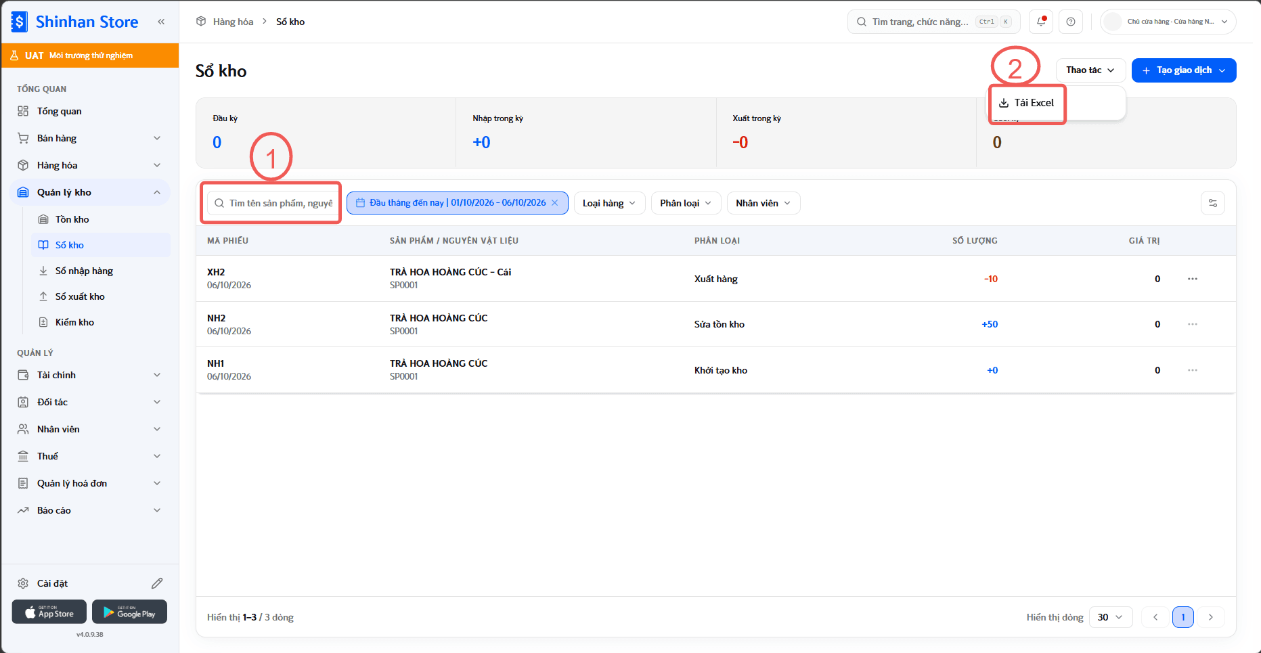Screen dimensions: 1261x653
Task: Open Sổ xuất kho page
Action: pos(101,296)
